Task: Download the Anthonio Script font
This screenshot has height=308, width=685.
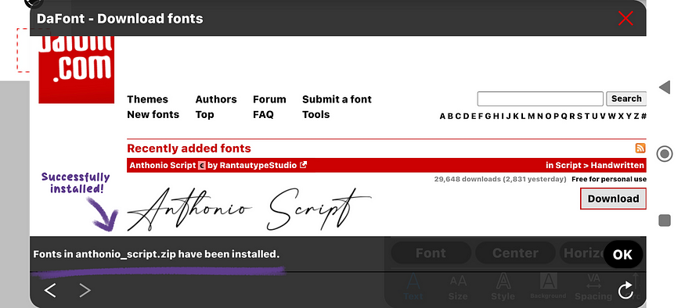Action: pos(613,199)
